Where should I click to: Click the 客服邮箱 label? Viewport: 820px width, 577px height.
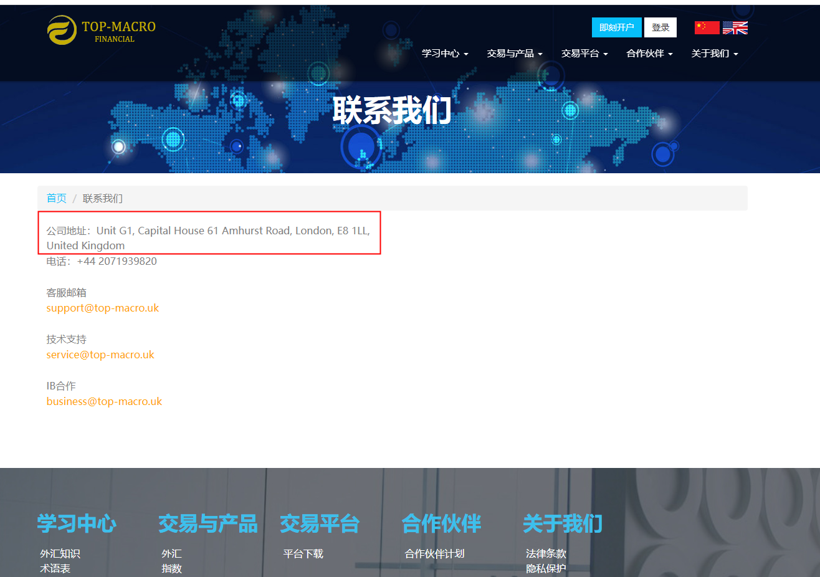(x=67, y=292)
